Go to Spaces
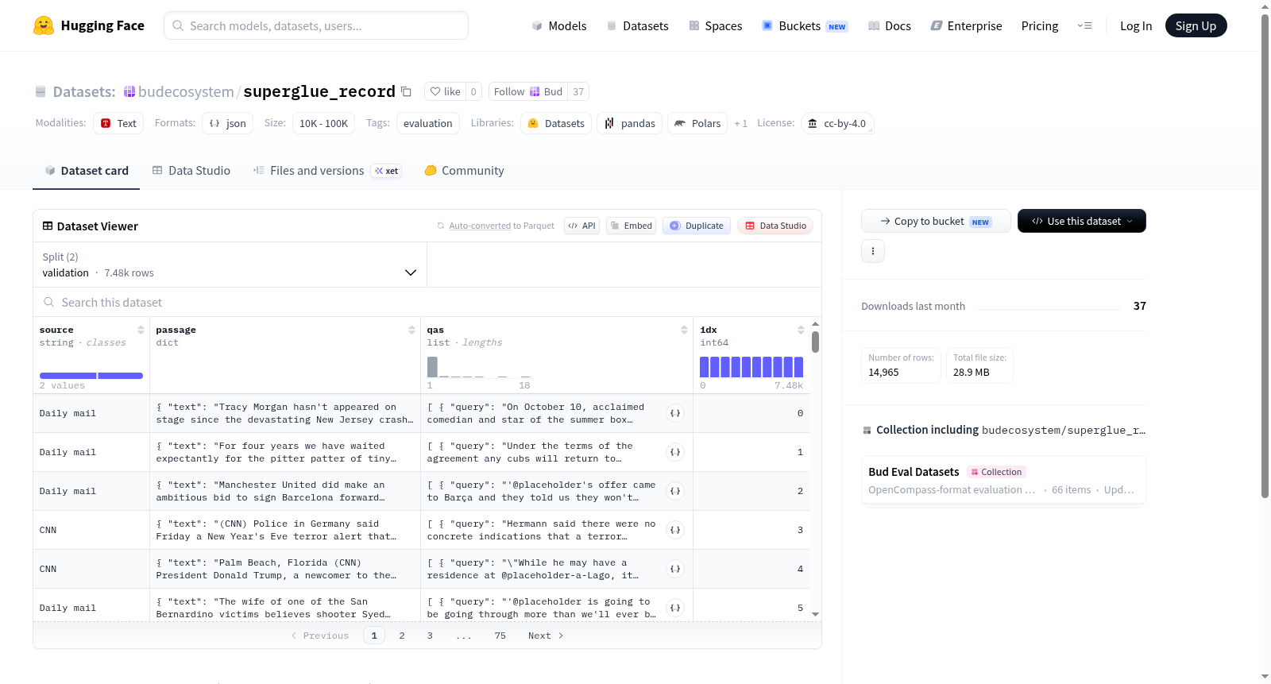 pos(715,25)
